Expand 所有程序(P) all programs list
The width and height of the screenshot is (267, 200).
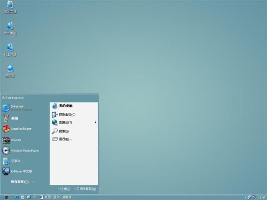pos(22,182)
